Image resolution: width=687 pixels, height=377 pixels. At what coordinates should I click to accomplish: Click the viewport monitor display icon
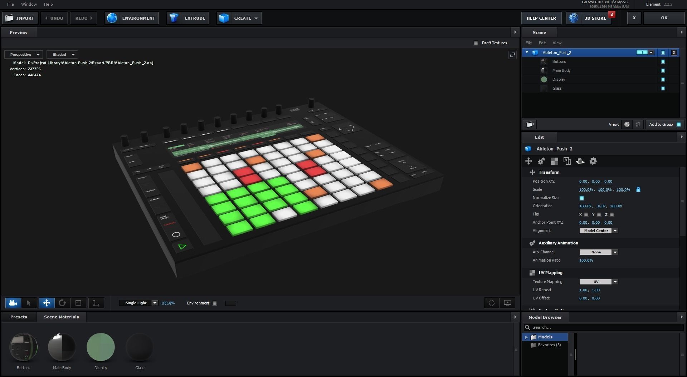[507, 303]
